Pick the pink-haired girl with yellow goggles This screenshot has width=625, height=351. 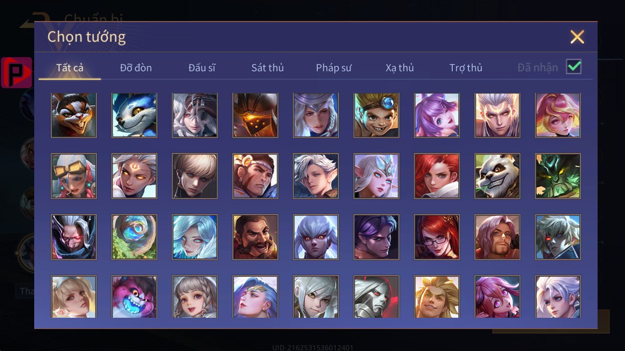coord(74,176)
